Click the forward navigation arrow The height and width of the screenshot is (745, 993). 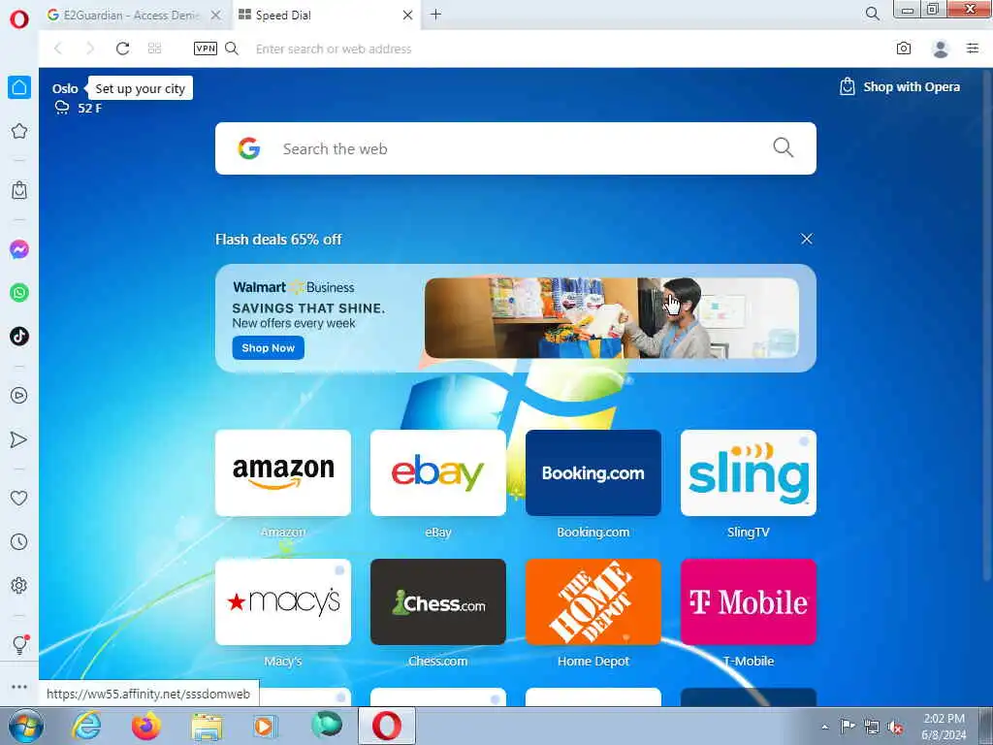(90, 49)
